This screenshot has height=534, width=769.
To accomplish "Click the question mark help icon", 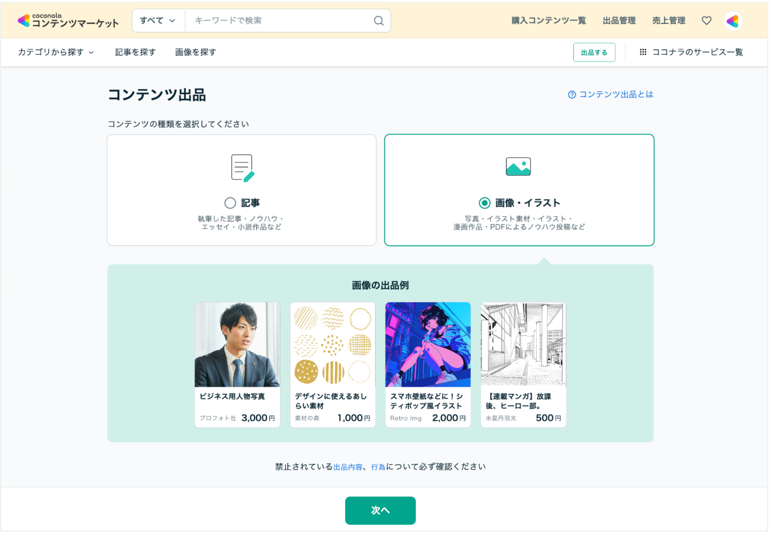I will click(x=572, y=94).
